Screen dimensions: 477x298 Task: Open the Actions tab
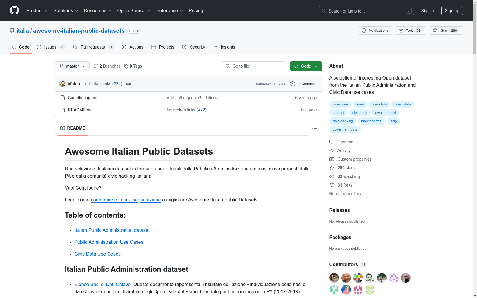[133, 47]
